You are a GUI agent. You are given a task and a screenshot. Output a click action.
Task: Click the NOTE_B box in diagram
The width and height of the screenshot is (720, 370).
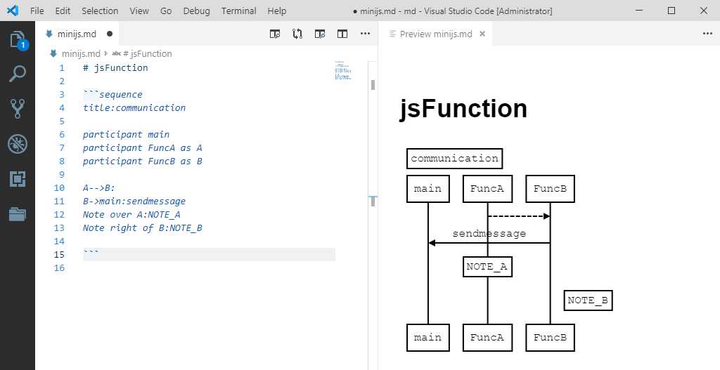(589, 300)
